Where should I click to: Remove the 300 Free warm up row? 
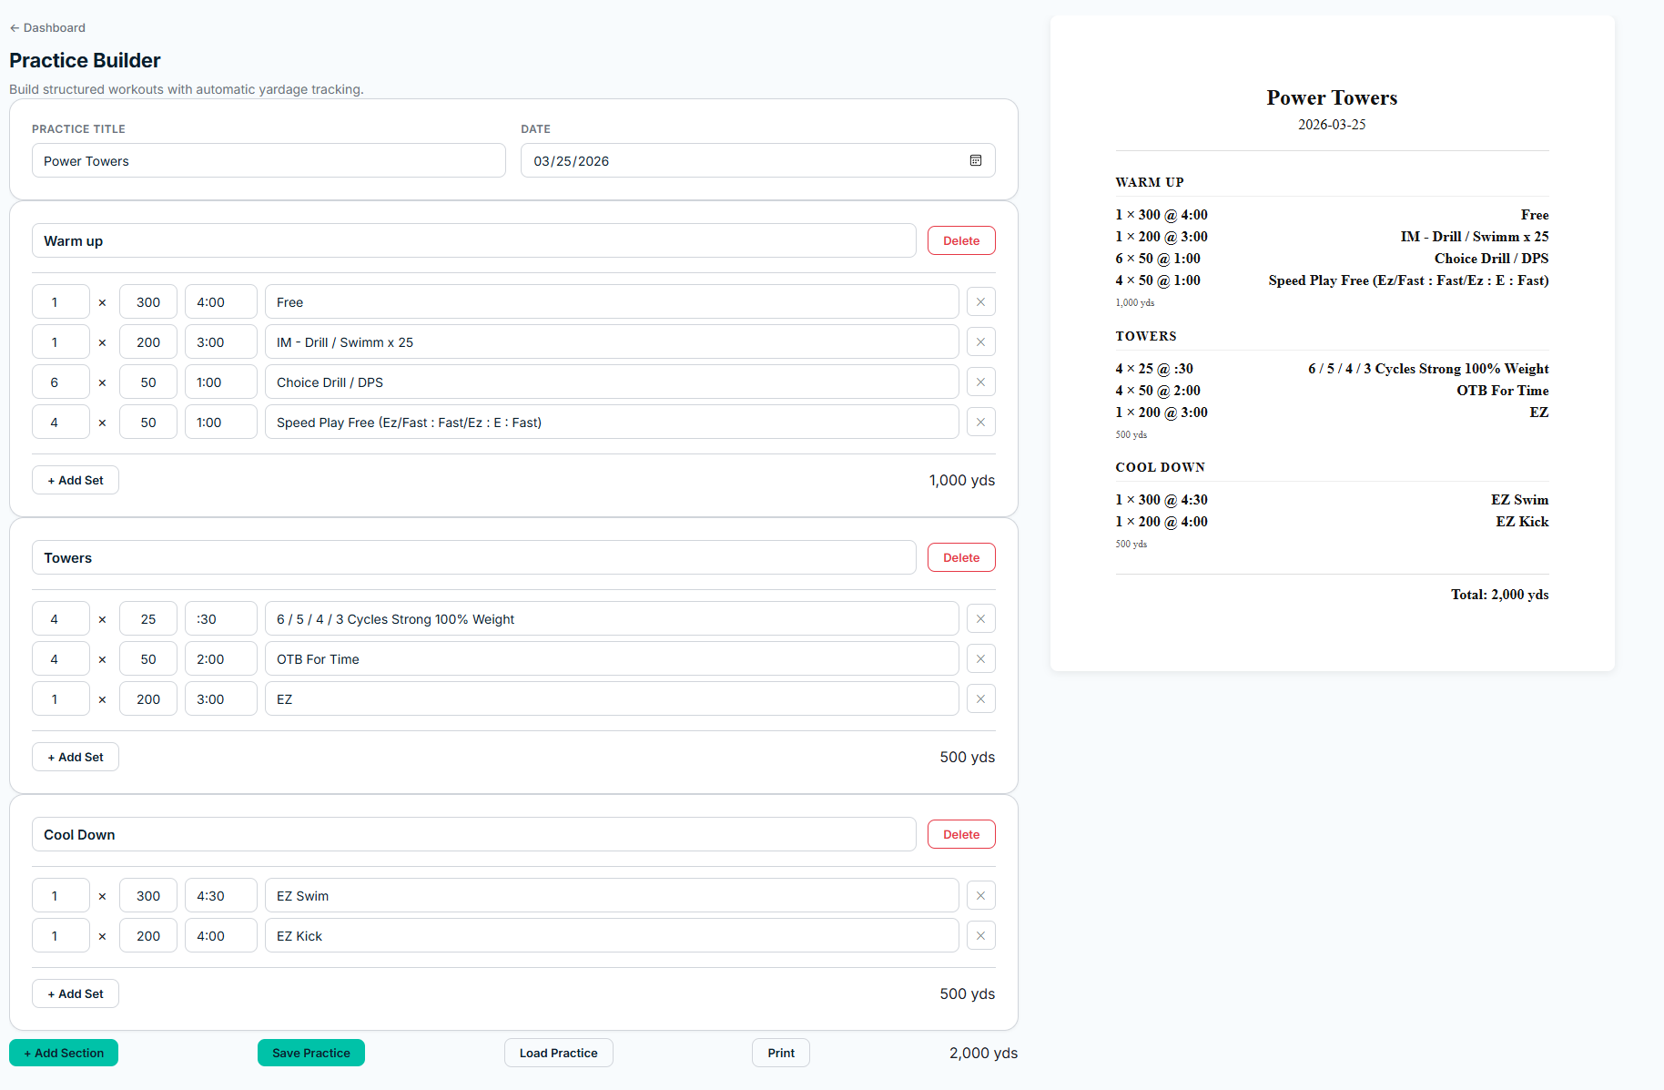[980, 301]
